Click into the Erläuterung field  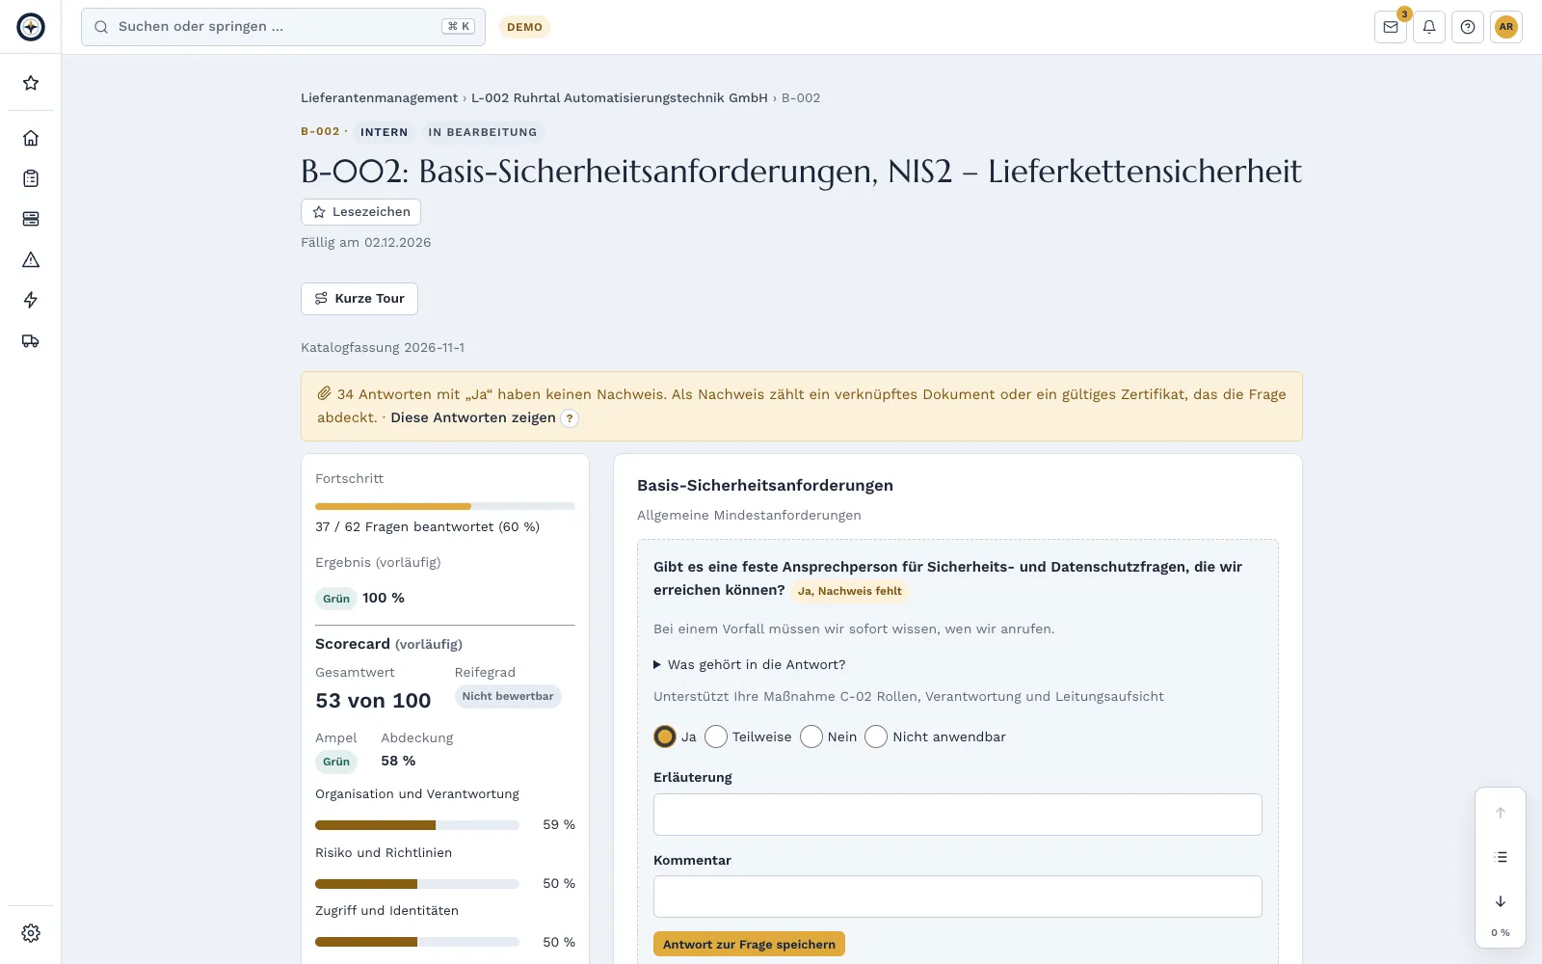tap(958, 815)
